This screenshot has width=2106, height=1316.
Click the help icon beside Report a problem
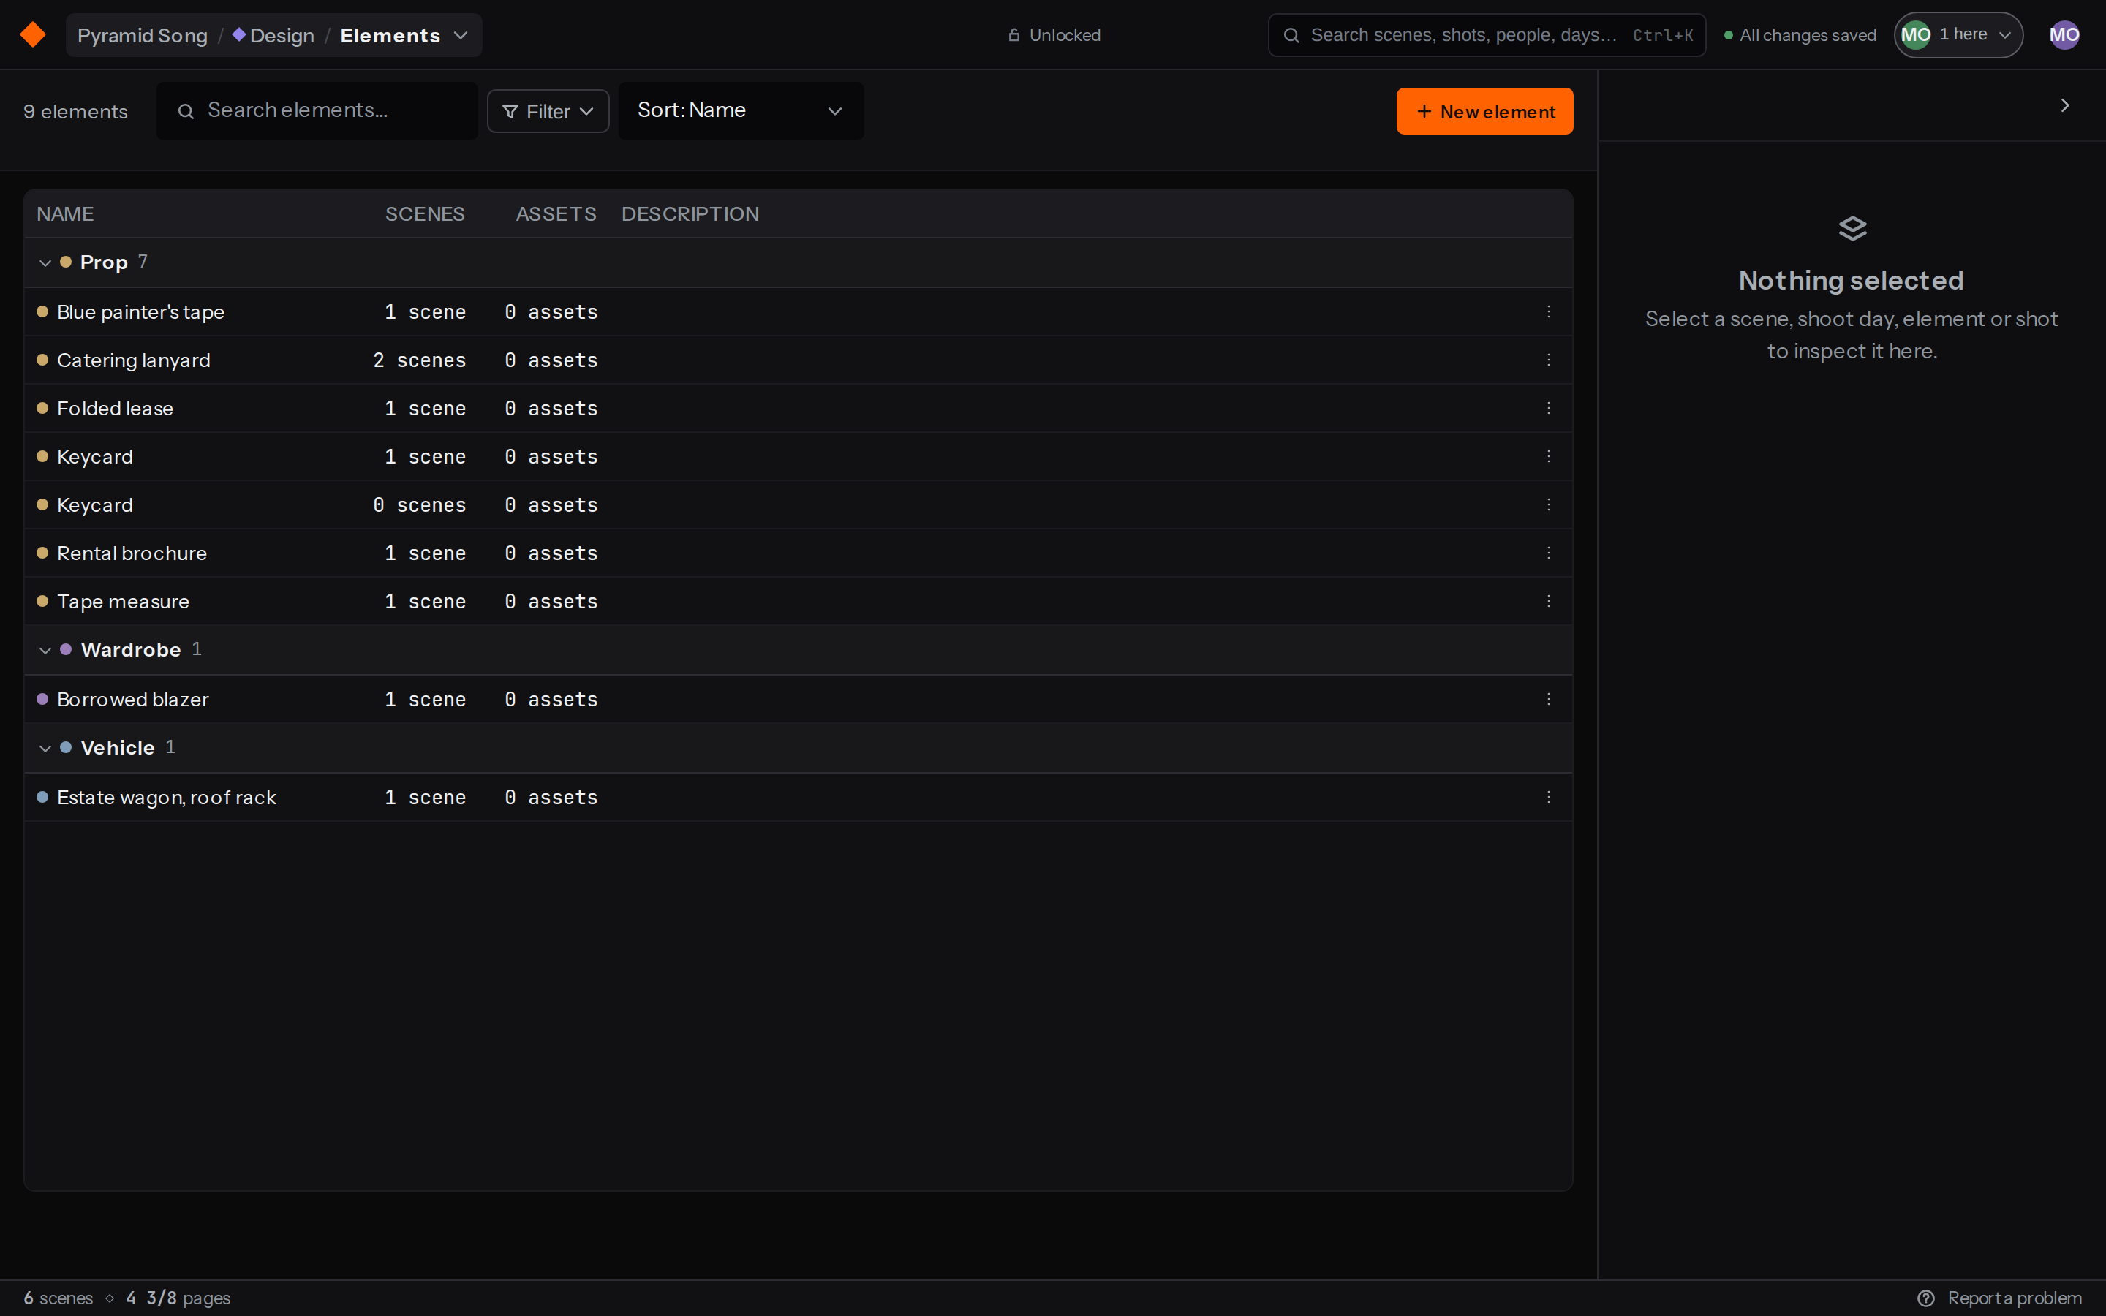[x=1926, y=1298]
